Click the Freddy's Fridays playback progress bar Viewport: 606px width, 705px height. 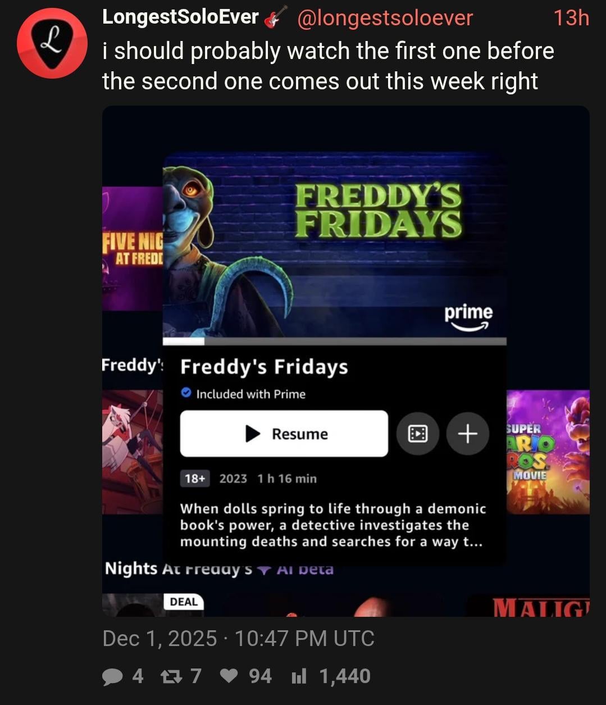(x=334, y=342)
